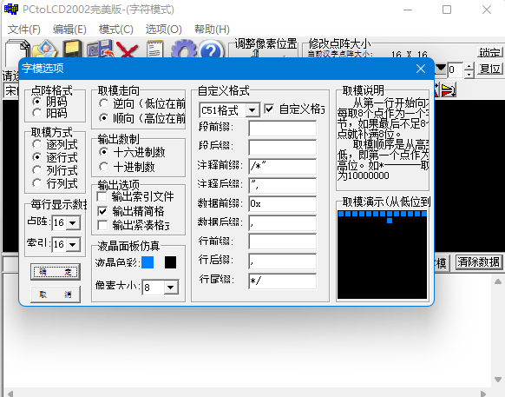Click the horizontal scrollbar left arrow
The width and height of the screenshot is (505, 397).
tap(10, 394)
